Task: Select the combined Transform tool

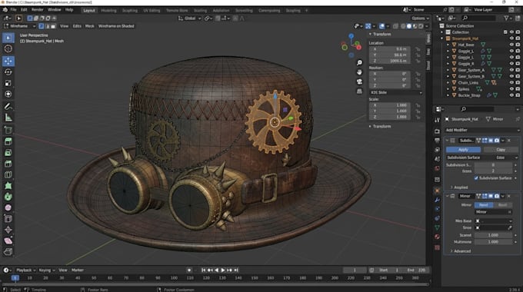Action: coord(8,94)
